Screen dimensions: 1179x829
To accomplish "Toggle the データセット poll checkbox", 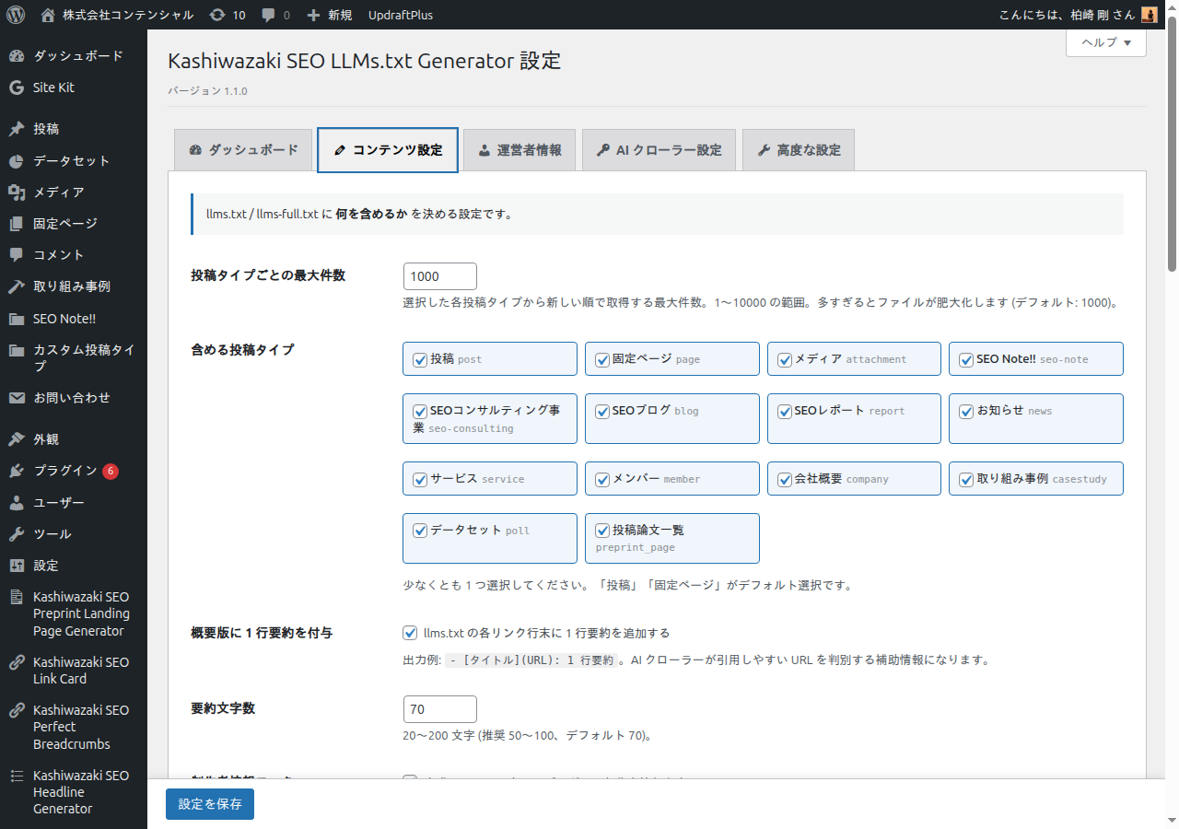I will click(x=420, y=531).
